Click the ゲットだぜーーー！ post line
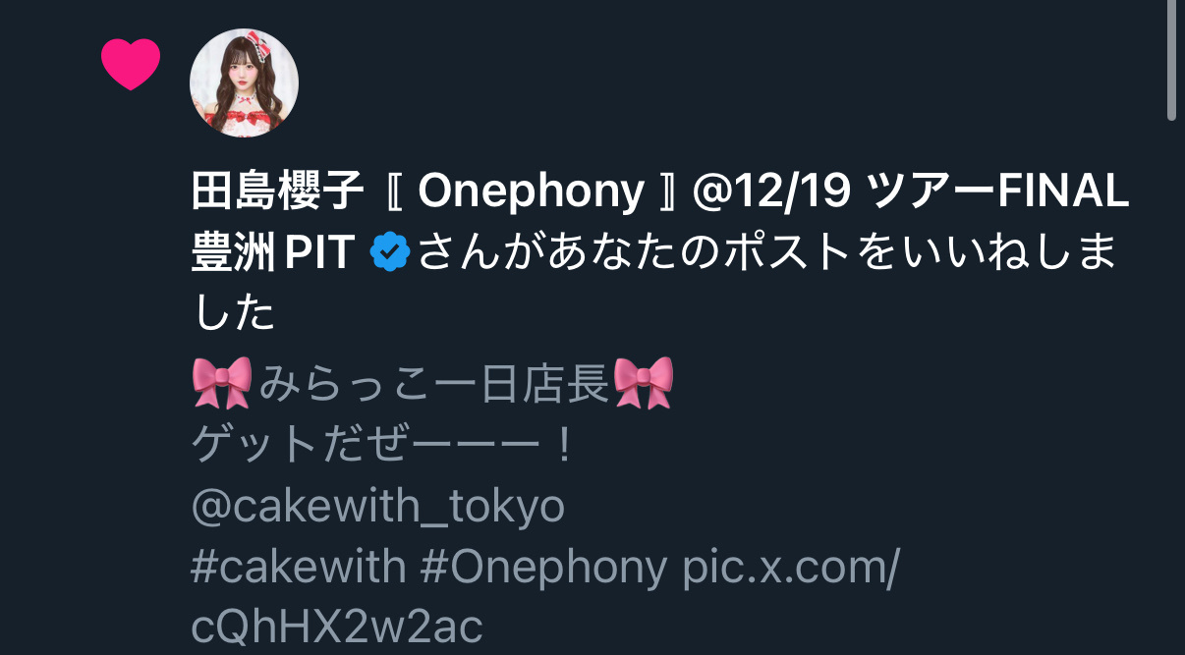The height and width of the screenshot is (655, 1185). (383, 446)
